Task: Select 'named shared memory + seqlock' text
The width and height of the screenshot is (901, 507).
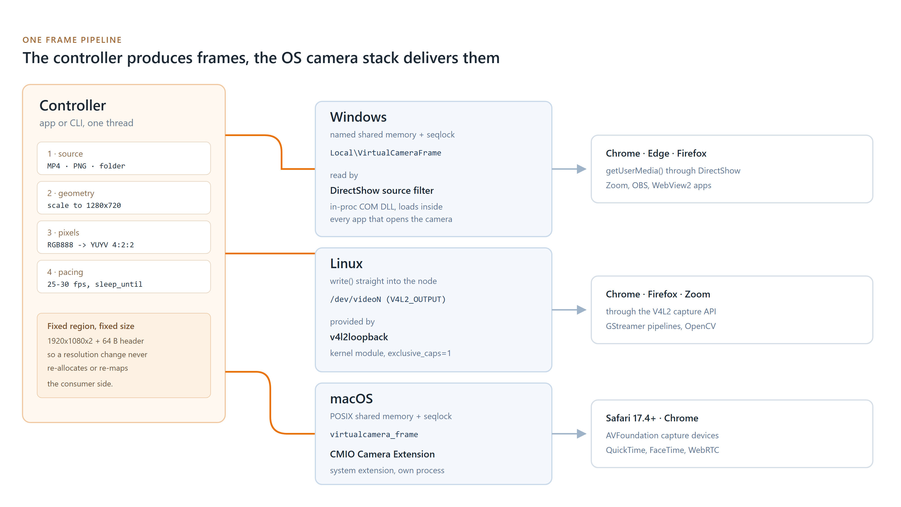Action: pyautogui.click(x=392, y=135)
